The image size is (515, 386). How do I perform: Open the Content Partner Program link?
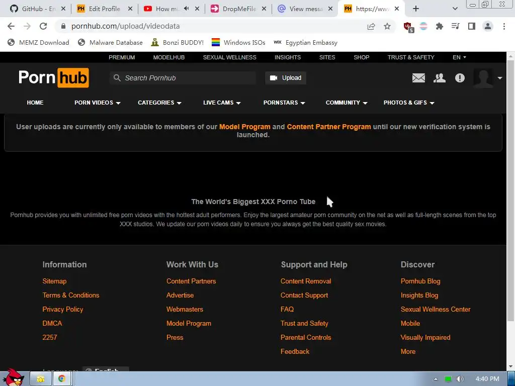tap(329, 127)
